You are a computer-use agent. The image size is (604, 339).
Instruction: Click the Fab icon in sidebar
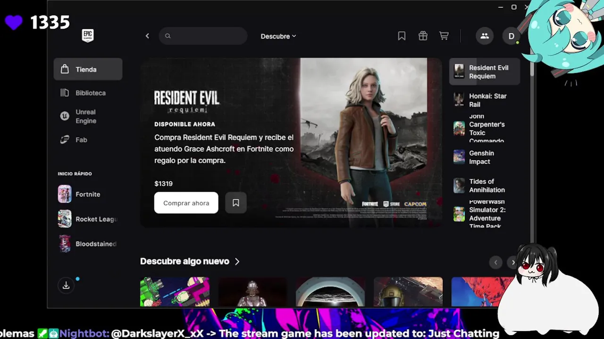coord(65,140)
